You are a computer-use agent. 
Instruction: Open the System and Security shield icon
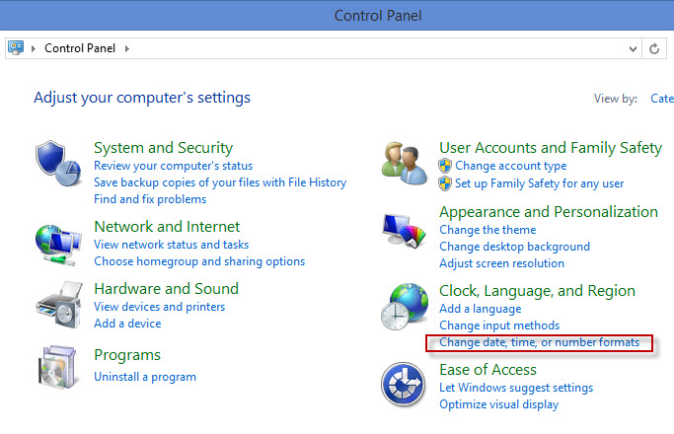pos(58,164)
